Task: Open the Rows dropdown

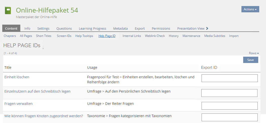Action: 254,53
